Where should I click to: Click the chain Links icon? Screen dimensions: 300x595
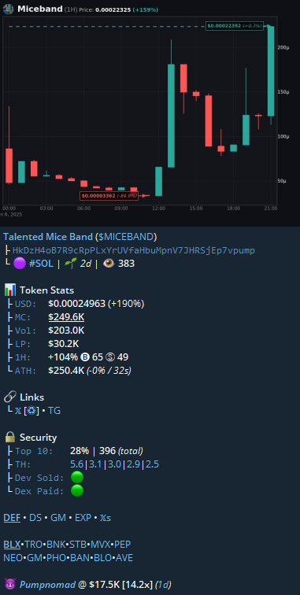tap(10, 397)
